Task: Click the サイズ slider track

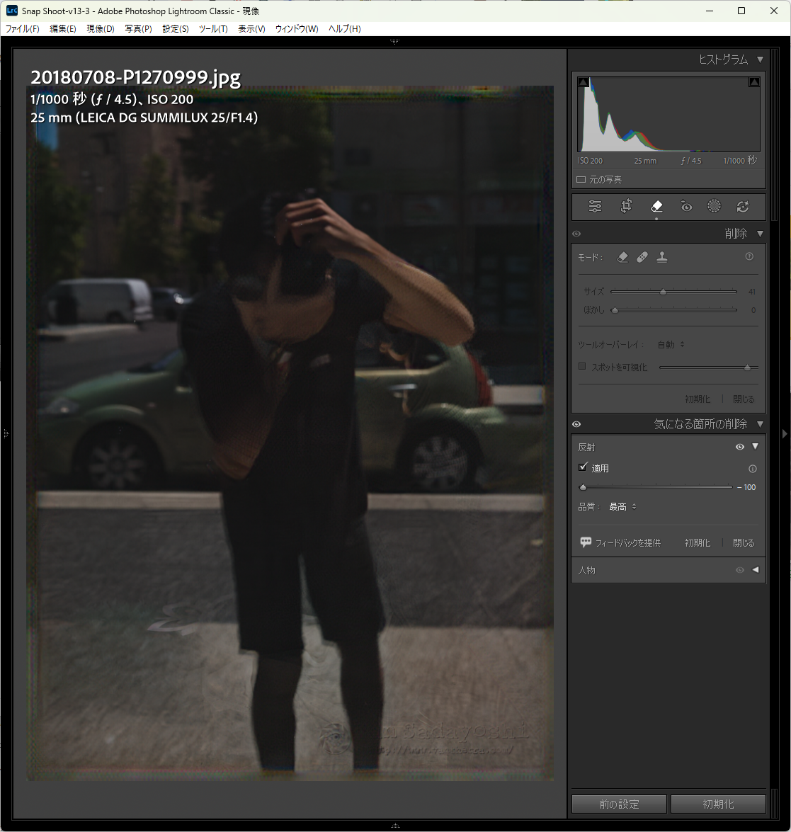Action: point(701,291)
